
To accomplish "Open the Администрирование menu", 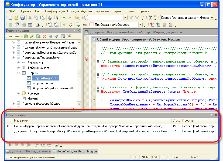I will tap(95, 11).
